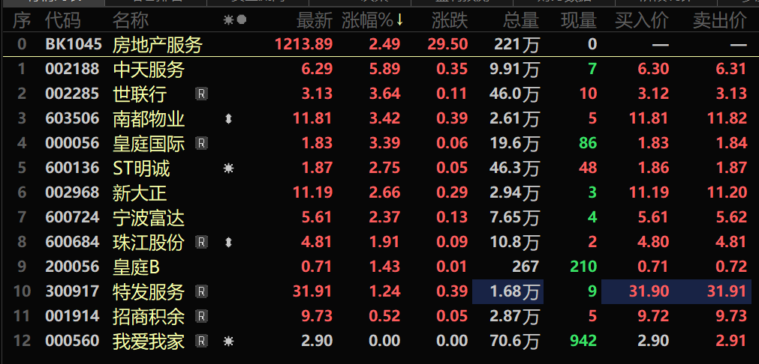Open stock 宁波富达
Image resolution: width=759 pixels, height=364 pixels.
149,218
